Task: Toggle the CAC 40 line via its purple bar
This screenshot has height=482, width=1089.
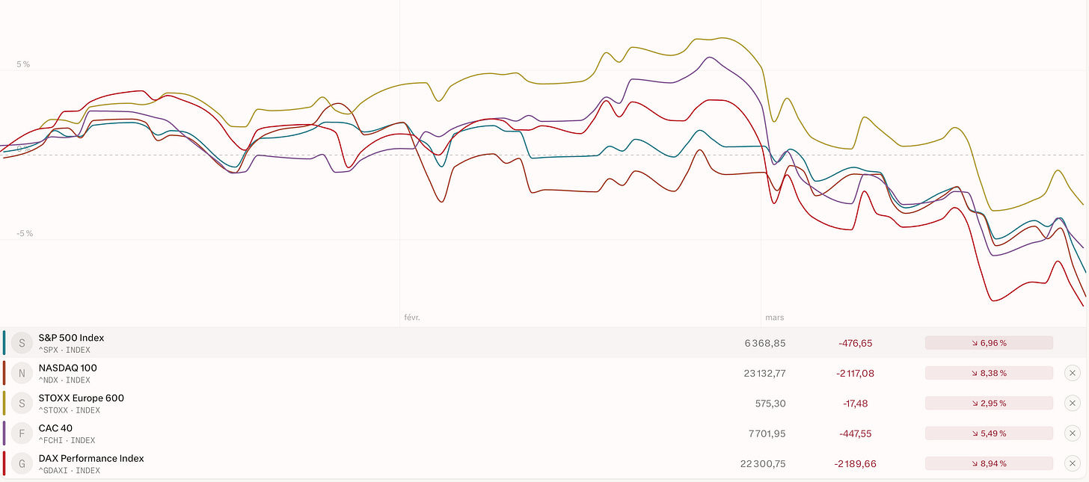Action: pos(5,433)
